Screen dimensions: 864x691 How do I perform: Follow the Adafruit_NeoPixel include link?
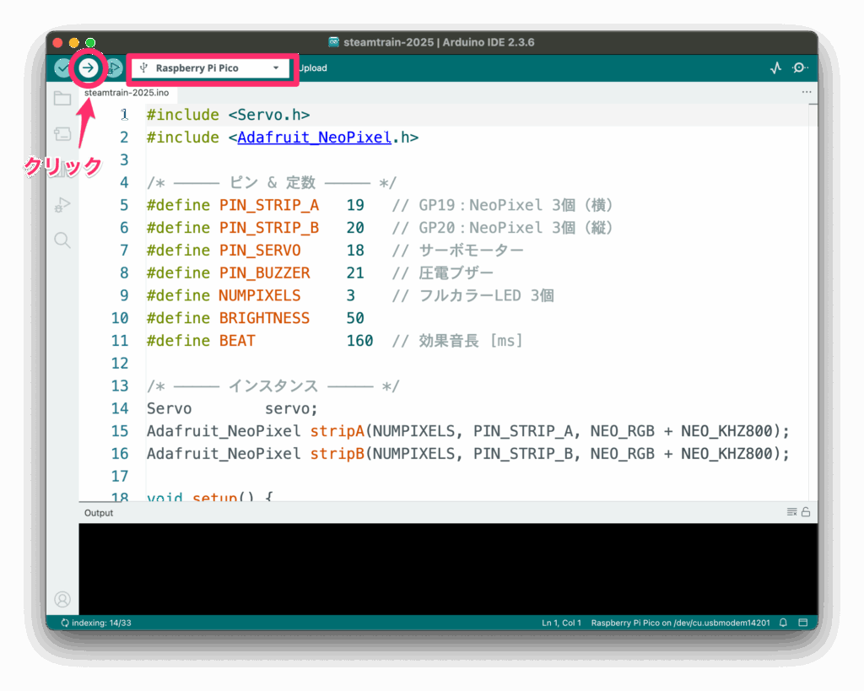click(x=314, y=138)
